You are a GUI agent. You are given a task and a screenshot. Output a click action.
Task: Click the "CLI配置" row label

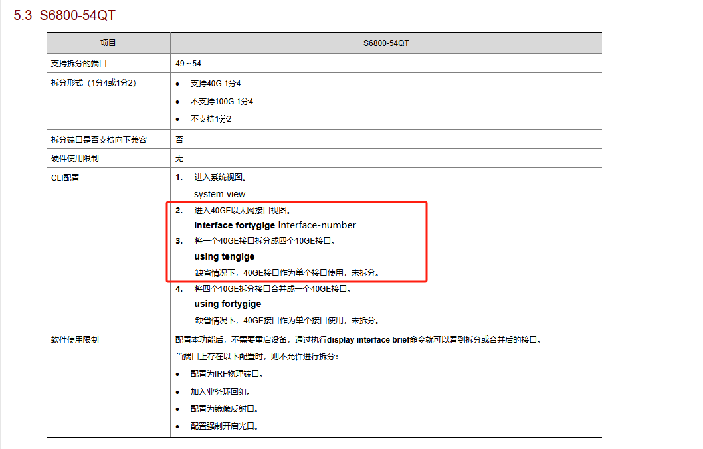[66, 178]
